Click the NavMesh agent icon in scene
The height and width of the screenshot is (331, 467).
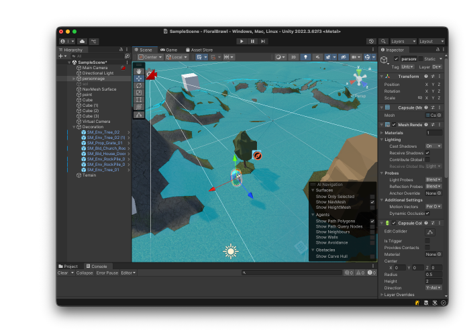(257, 156)
